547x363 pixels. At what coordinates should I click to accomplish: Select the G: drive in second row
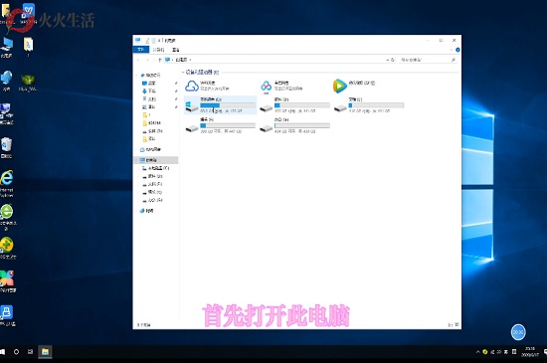[x=267, y=128]
